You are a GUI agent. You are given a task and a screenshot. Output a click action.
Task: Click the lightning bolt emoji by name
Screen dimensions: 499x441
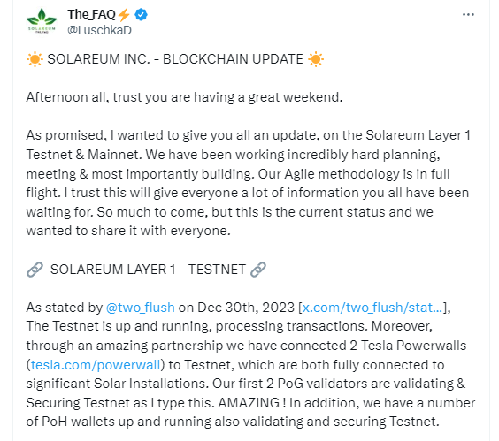click(124, 15)
